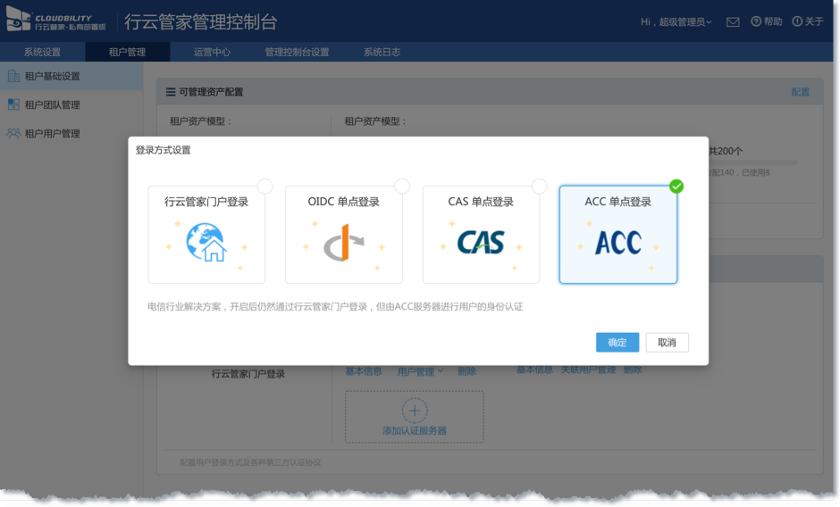Toggle the green ACC checkmark
The height and width of the screenshot is (507, 840).
pos(676,187)
